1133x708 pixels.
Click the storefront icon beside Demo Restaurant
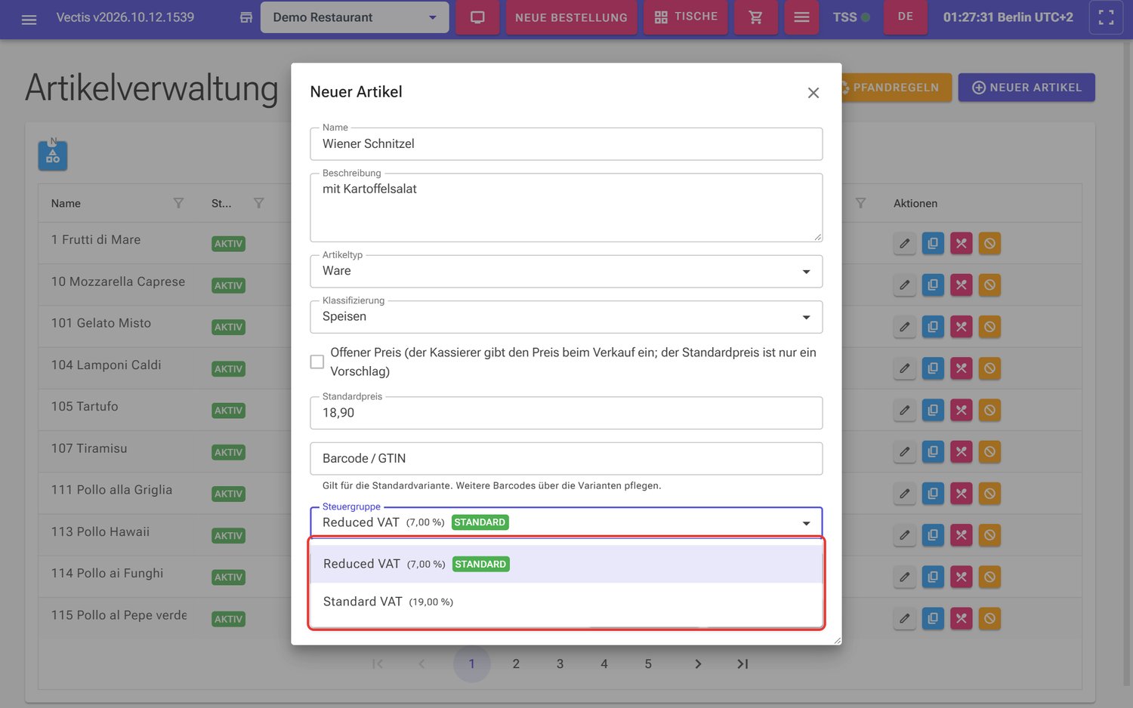tap(245, 17)
